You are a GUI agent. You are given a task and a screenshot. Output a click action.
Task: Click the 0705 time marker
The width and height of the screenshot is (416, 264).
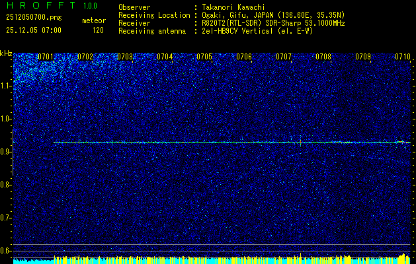coord(204,56)
